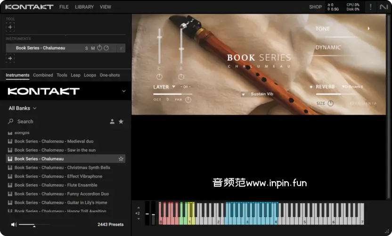
Task: Click the TONE slider line
Action: tap(336, 37)
